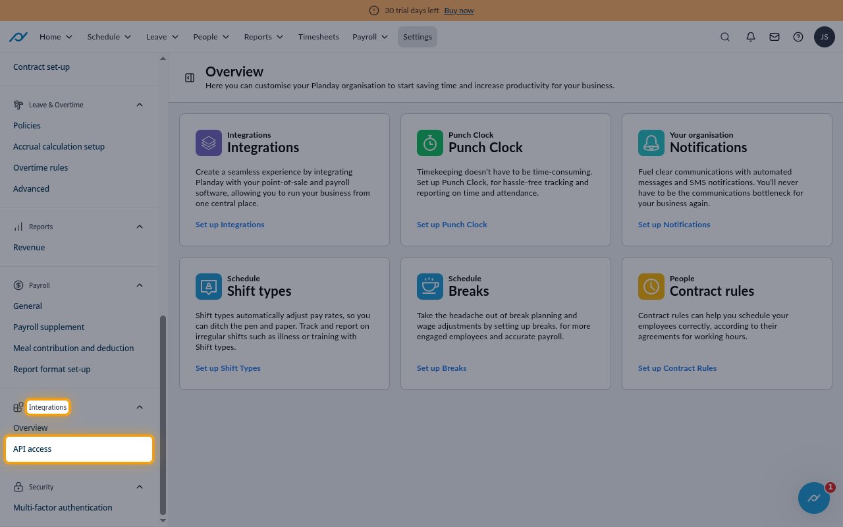Collapse the Security sidebar section
The width and height of the screenshot is (843, 527).
click(x=140, y=487)
